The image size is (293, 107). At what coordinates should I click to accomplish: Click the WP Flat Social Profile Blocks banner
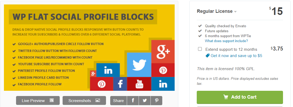89,48
